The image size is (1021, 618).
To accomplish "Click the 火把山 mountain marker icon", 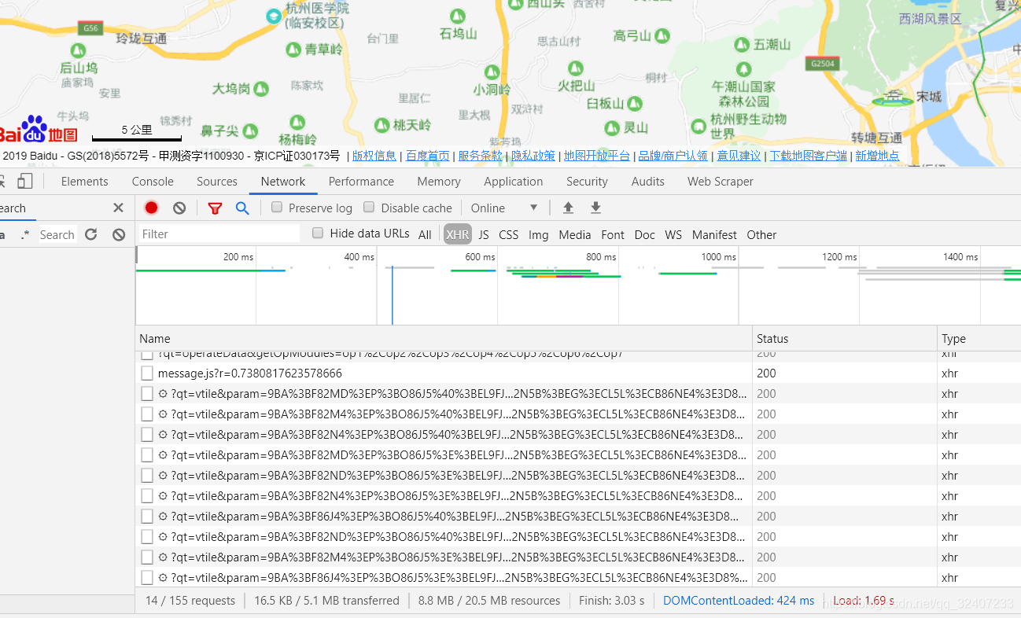I will [x=576, y=68].
